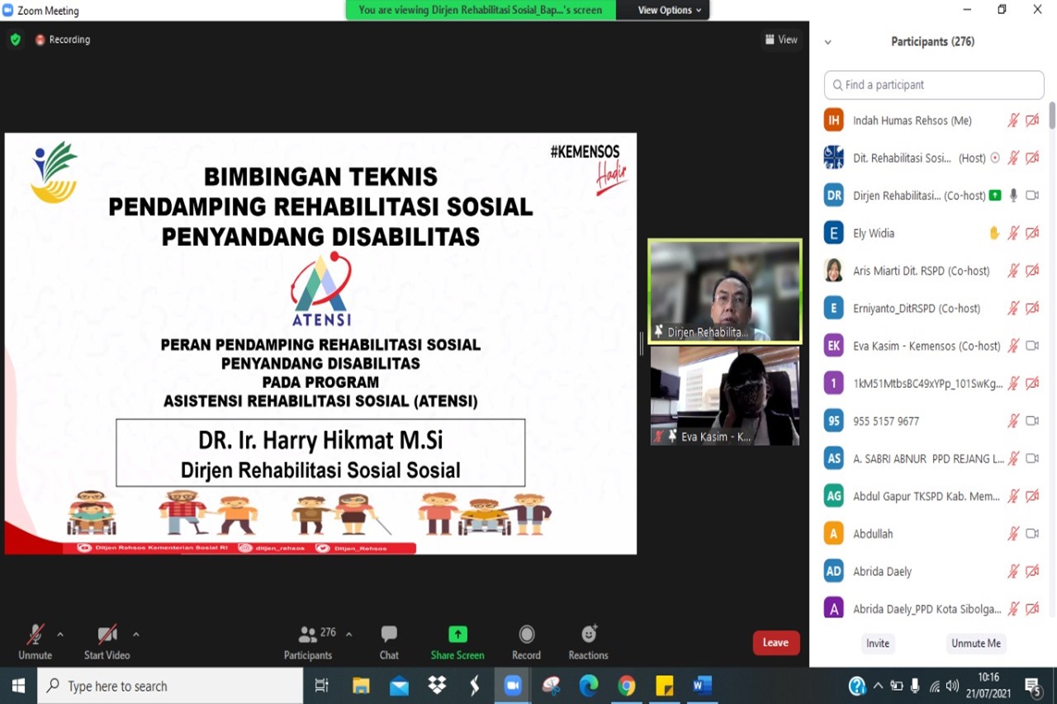The image size is (1057, 704).
Task: Select participant Aris Miarti Dit. RSPD
Action: 934,271
